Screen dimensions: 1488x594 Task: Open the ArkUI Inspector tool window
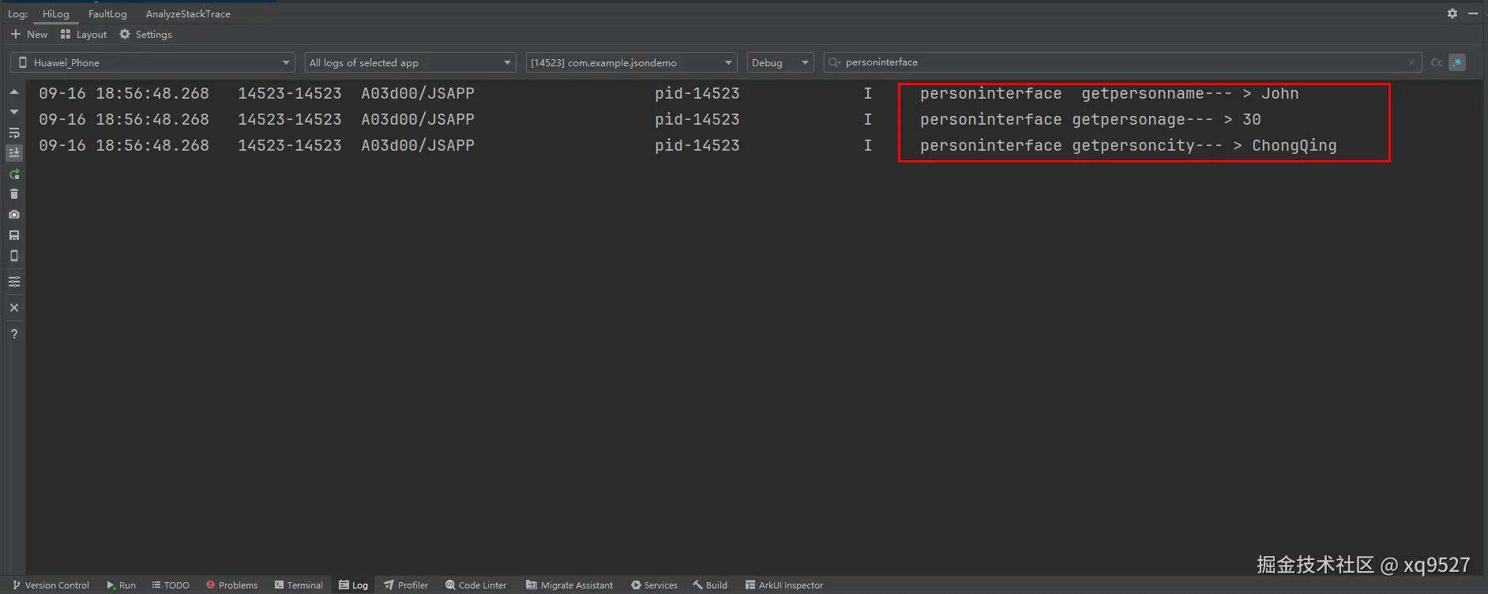[784, 585]
